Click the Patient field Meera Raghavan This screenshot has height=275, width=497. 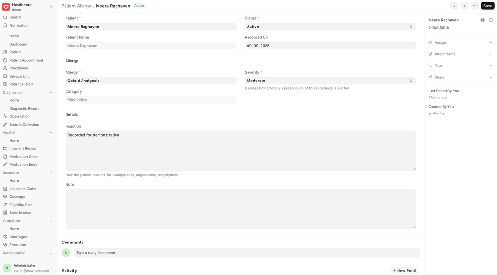point(151,27)
